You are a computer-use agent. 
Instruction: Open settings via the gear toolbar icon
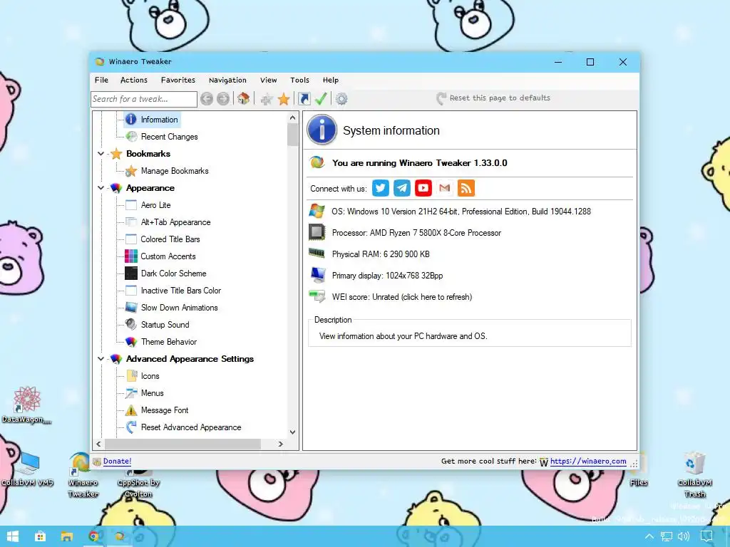341,98
